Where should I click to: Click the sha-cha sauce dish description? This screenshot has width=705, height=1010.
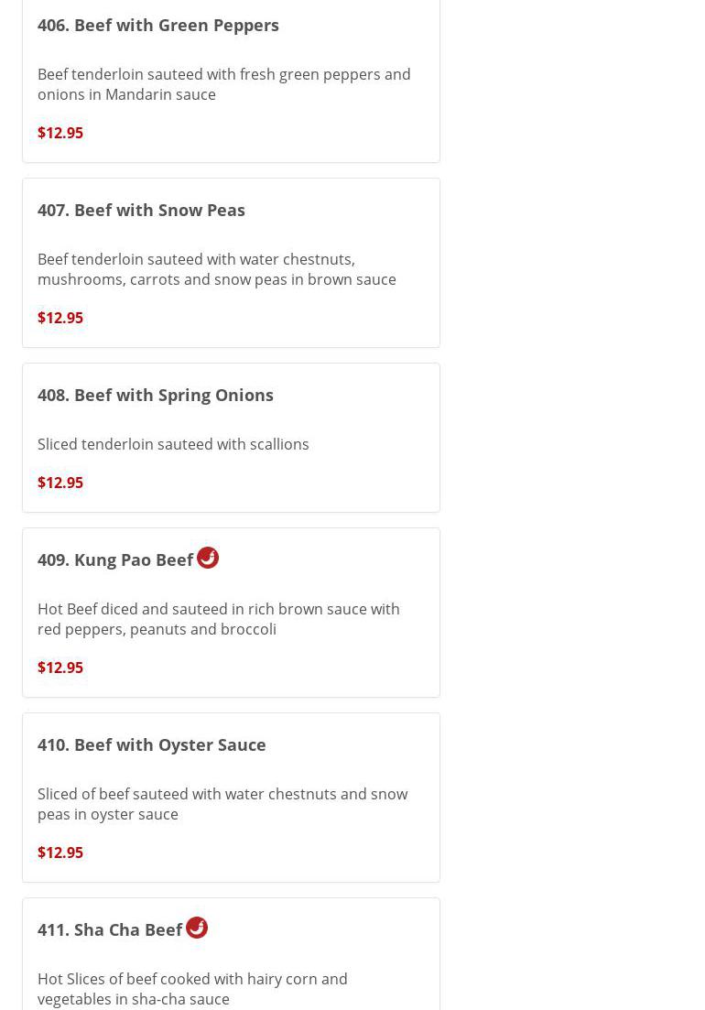(x=192, y=989)
